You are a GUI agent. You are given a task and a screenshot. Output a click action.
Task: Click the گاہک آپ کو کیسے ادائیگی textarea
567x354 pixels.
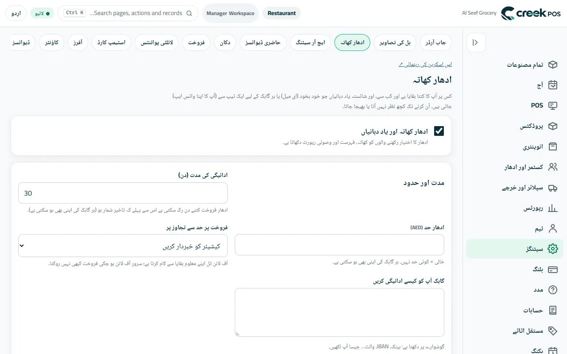tap(339, 312)
